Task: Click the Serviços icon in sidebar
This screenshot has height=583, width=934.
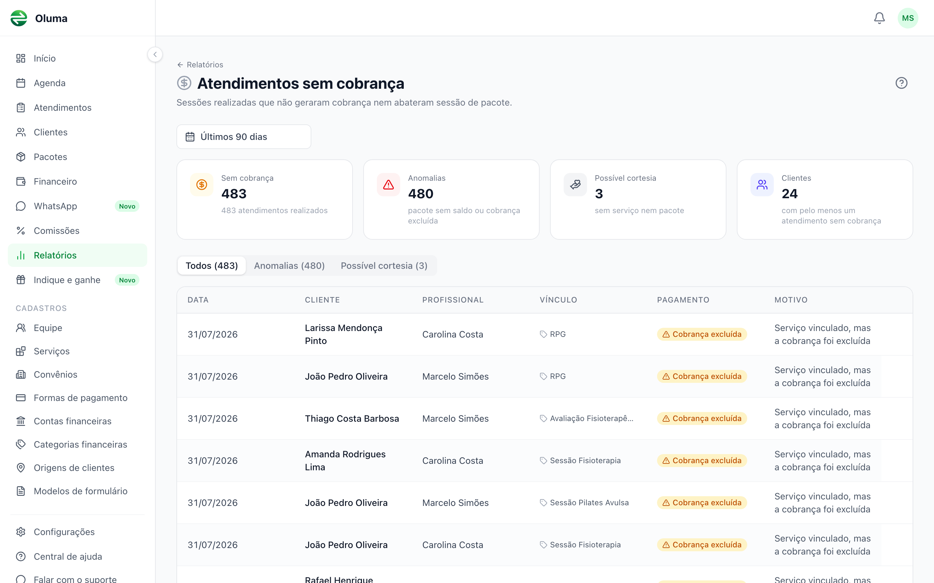Action: 21,351
